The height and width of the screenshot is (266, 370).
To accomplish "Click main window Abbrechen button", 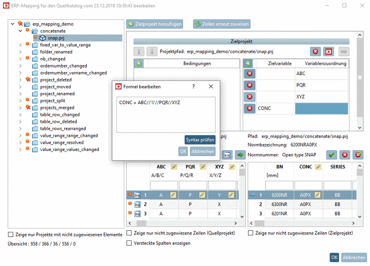I will pos(354,257).
